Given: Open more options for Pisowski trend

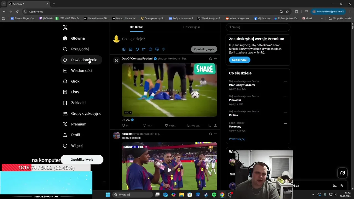Looking at the screenshot, I should pos(285,97).
